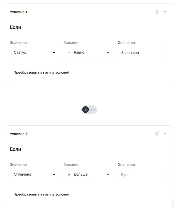Convert Условие 2 to condition group
The height and width of the screenshot is (208, 174).
click(x=41, y=194)
